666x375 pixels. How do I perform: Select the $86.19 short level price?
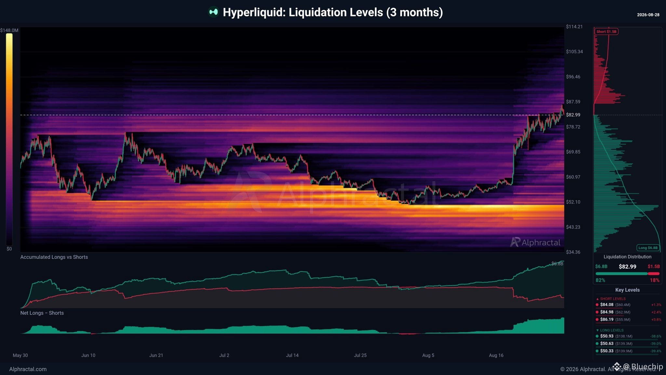(x=607, y=320)
